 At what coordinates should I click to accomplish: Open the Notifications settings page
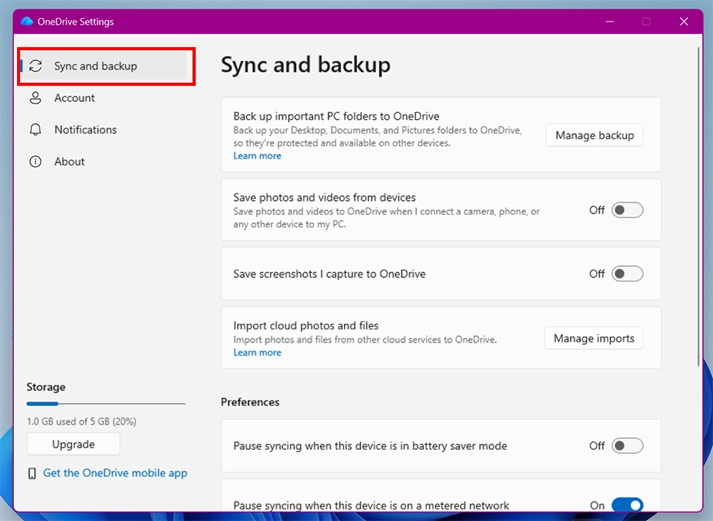[x=104, y=130]
